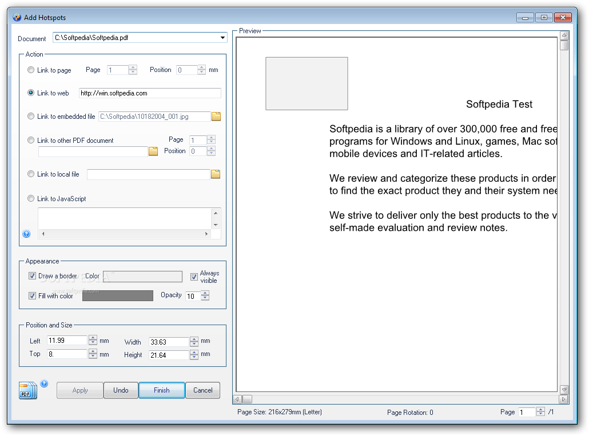
Task: Click JavaScript box scroll left arrow
Action: (x=43, y=234)
